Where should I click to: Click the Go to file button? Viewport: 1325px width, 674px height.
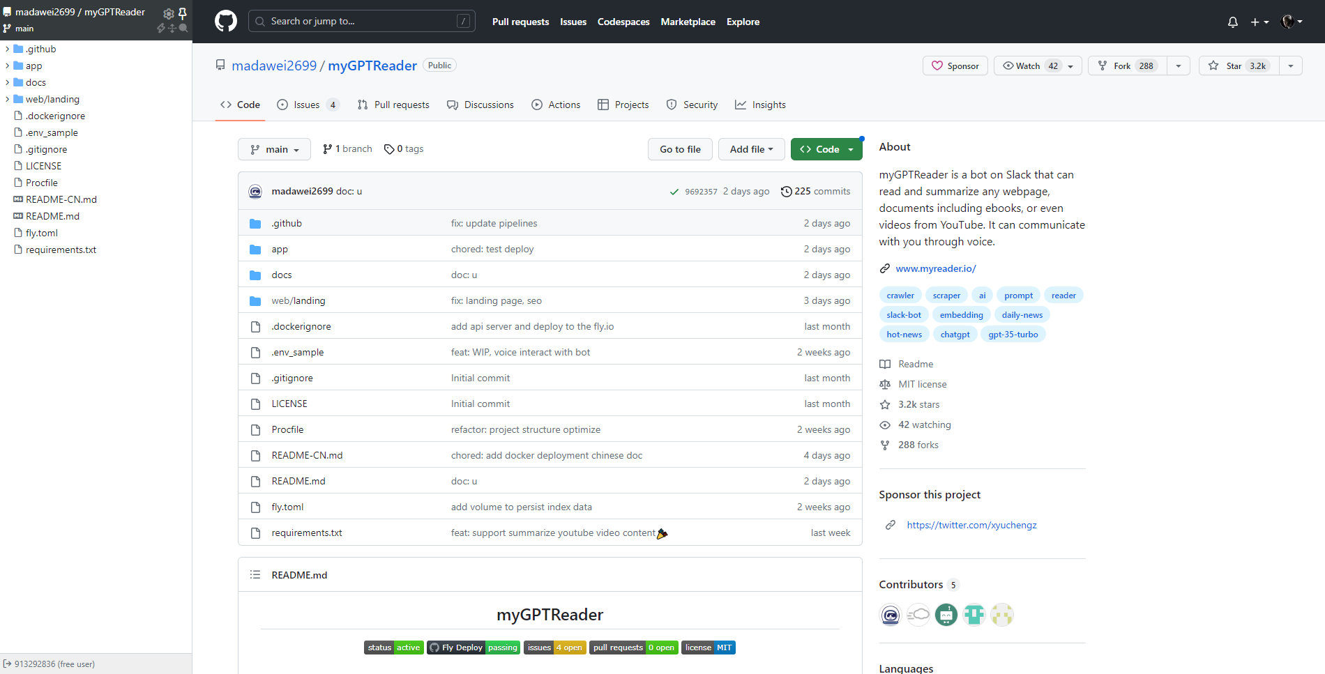click(x=680, y=149)
